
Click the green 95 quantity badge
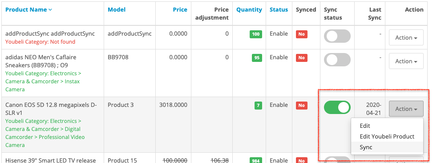(257, 58)
